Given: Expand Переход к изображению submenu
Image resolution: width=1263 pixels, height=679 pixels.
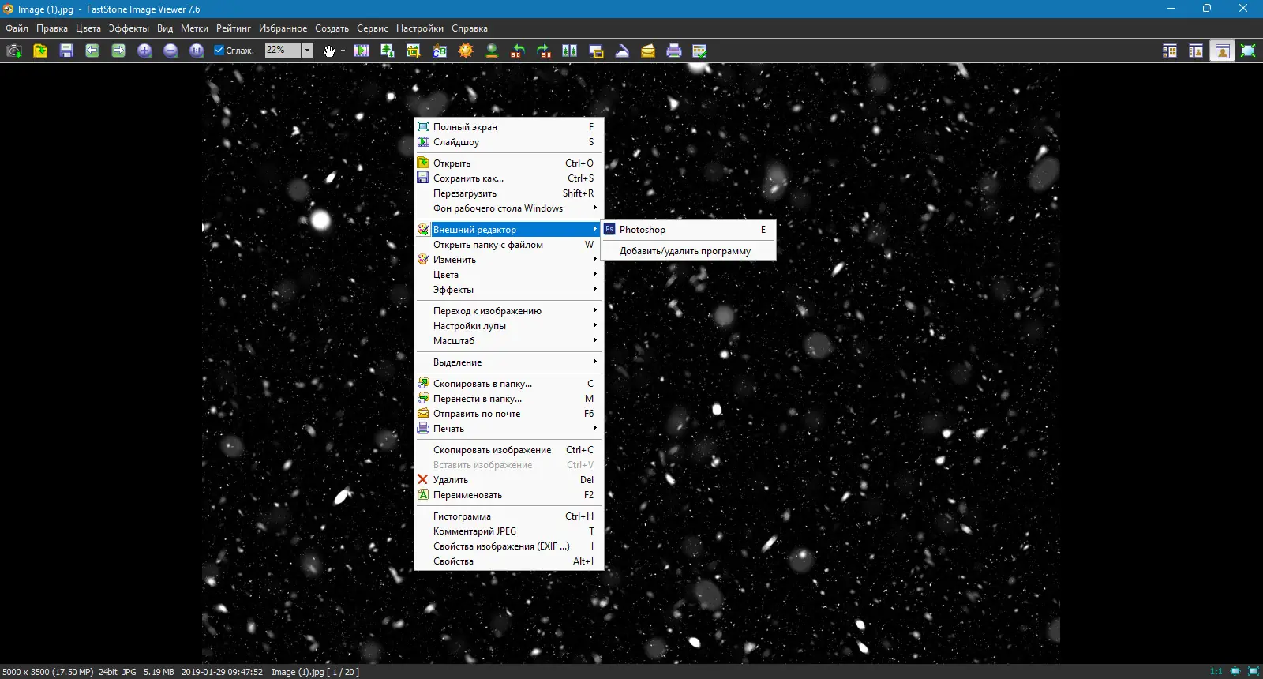Looking at the screenshot, I should point(508,311).
